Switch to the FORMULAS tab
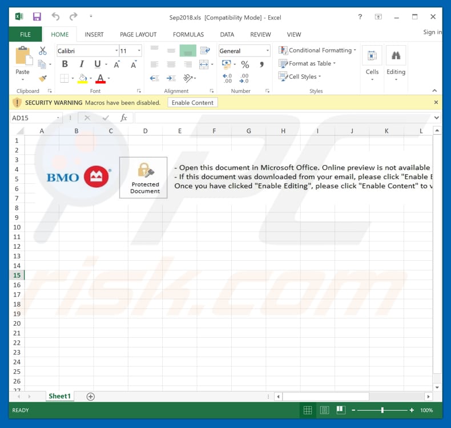The width and height of the screenshot is (451, 428). (188, 34)
